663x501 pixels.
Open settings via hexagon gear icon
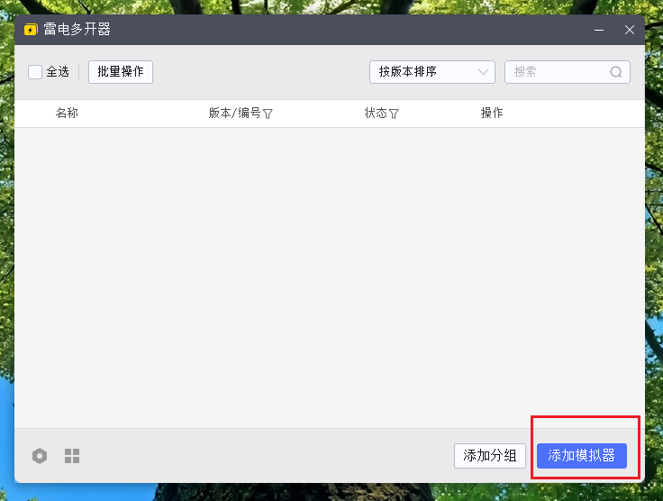(40, 456)
